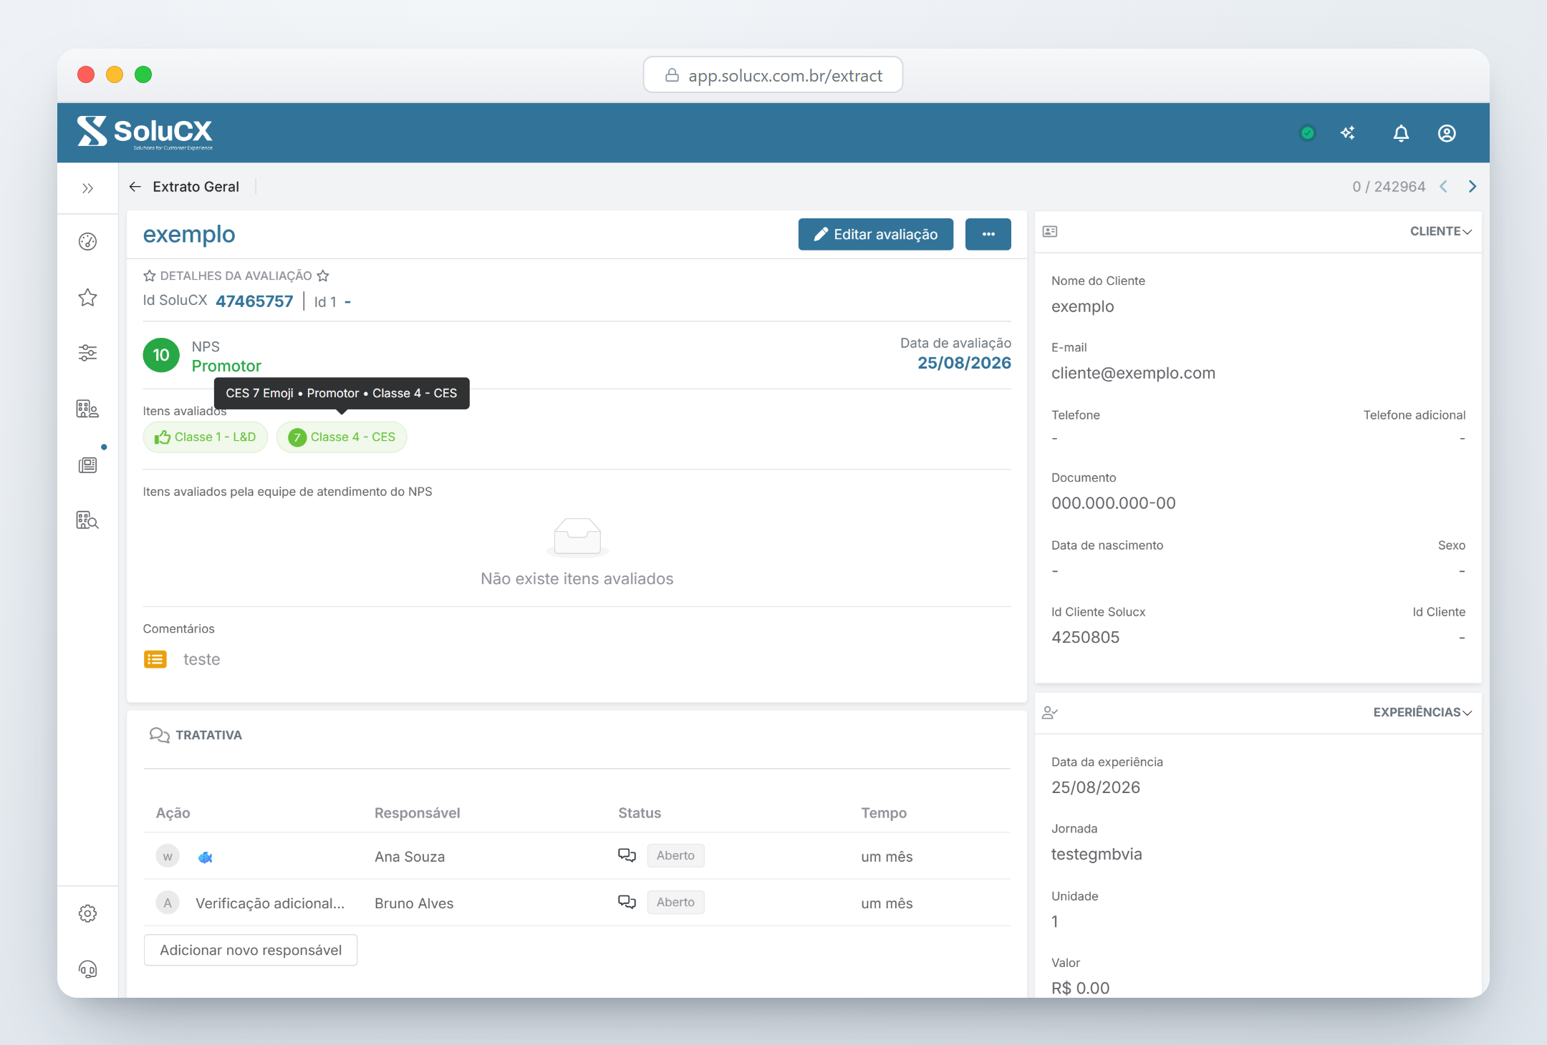Click the star before DETALHES DA AVALIAÇÃO

pos(150,276)
